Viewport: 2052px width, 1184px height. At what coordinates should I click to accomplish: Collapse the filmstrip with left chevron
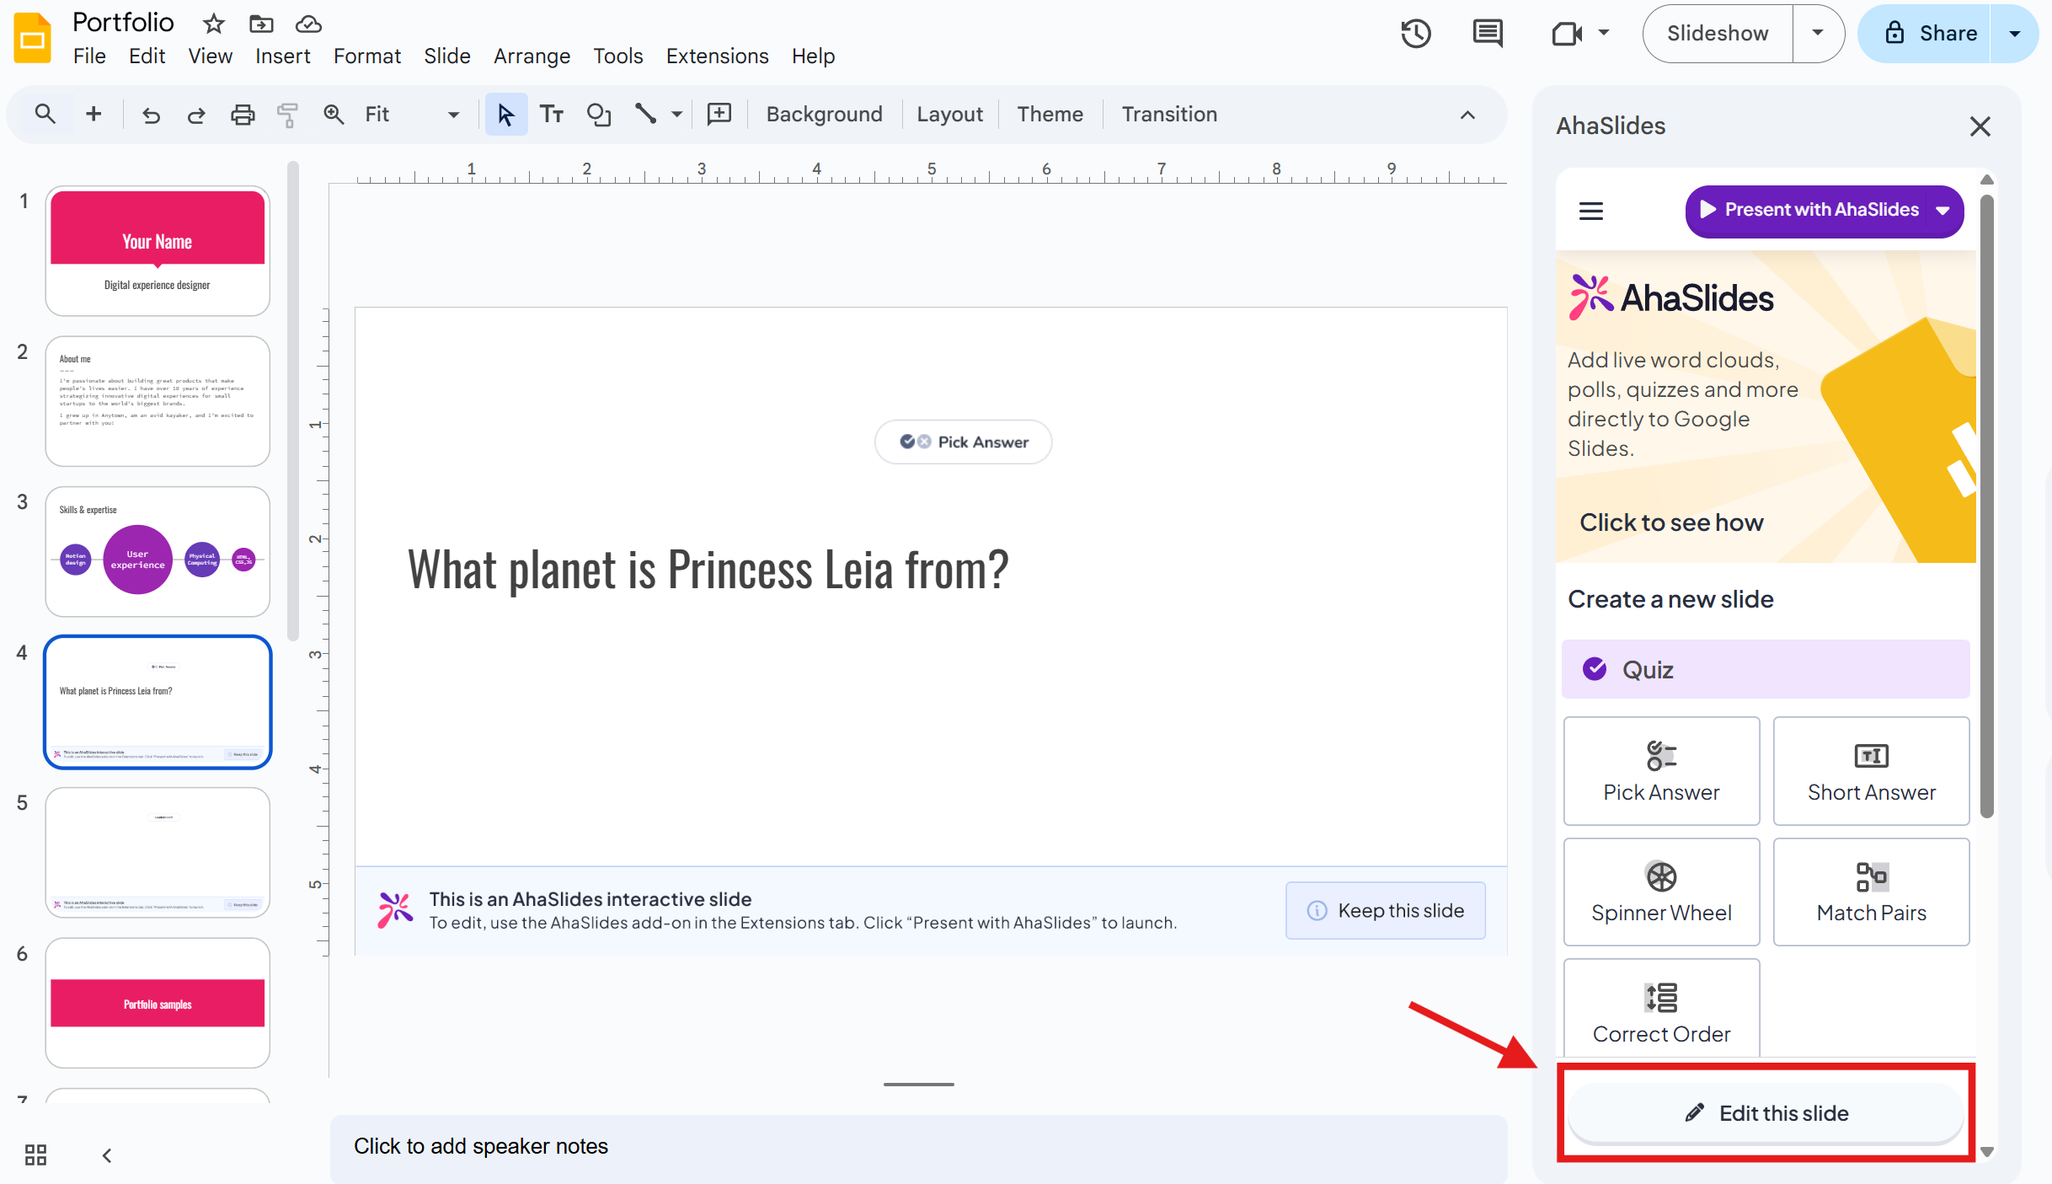pos(107,1155)
